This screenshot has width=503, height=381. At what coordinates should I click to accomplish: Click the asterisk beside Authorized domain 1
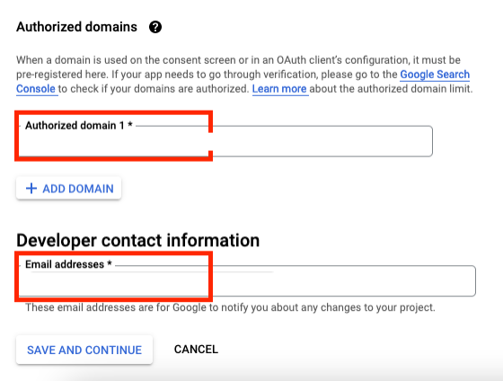coord(130,124)
